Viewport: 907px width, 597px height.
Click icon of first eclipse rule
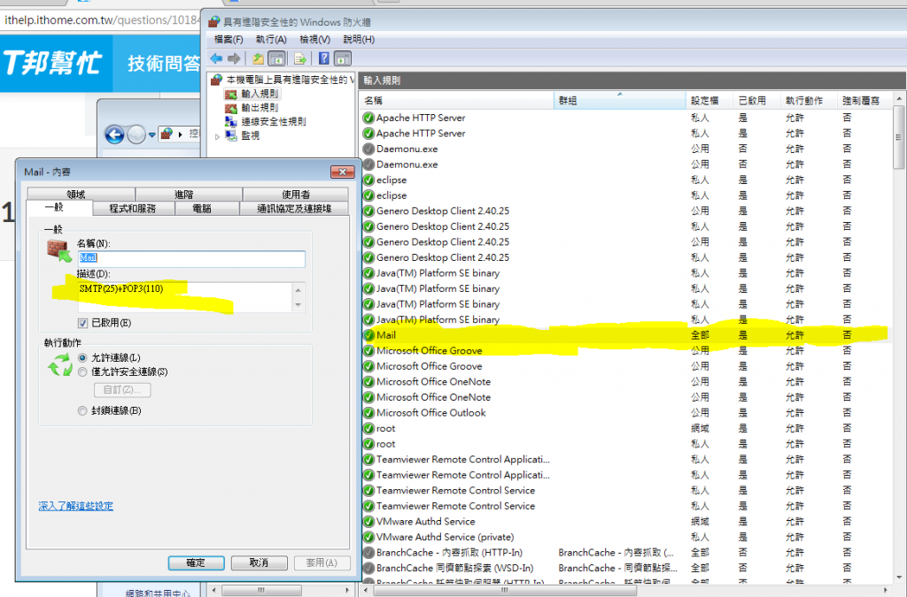click(368, 180)
